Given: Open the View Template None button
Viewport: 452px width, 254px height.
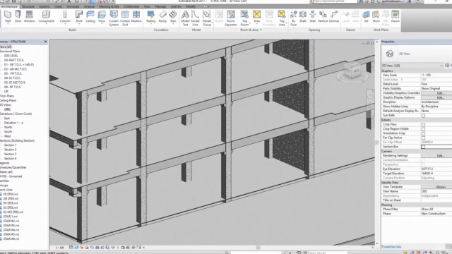Looking at the screenshot, I should click(436, 187).
